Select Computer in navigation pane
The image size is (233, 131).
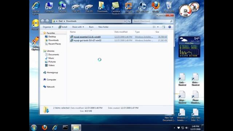point(51,80)
